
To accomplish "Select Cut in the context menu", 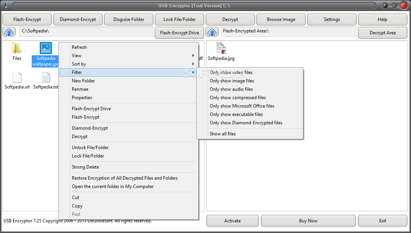I will (x=128, y=197).
